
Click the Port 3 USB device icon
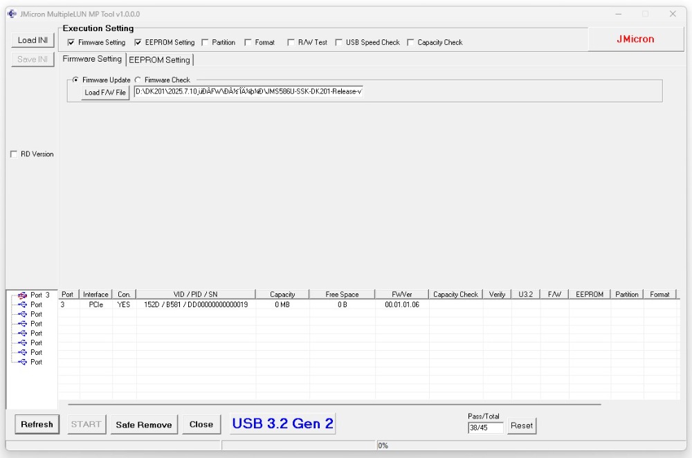click(x=22, y=295)
